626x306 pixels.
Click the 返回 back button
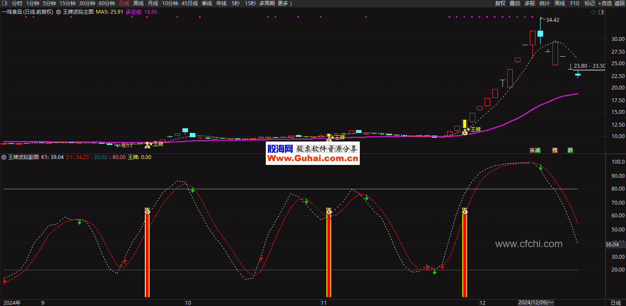[x=620, y=3]
